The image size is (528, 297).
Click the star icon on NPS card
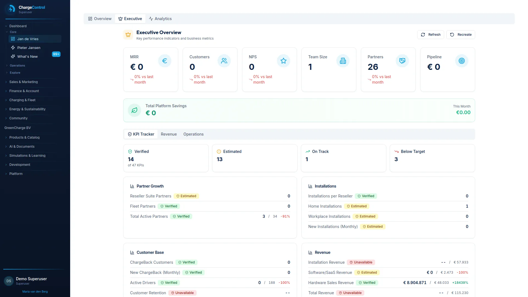coord(284,61)
